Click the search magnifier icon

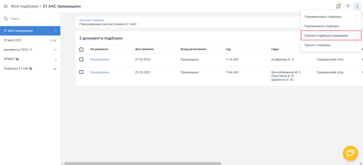(x=6, y=18)
